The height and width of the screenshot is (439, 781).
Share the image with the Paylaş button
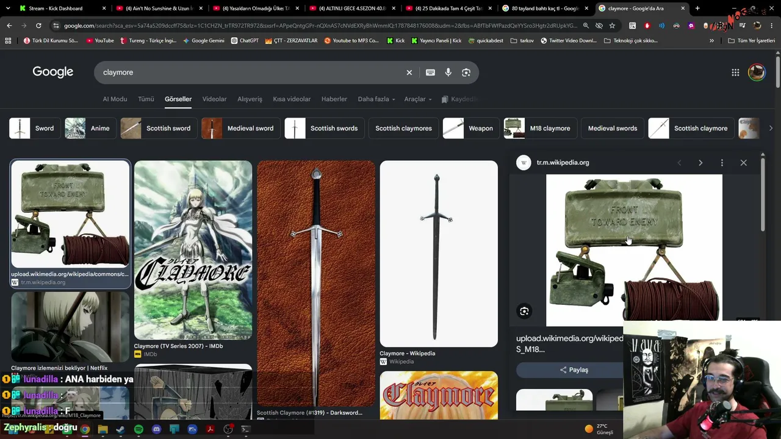[574, 370]
